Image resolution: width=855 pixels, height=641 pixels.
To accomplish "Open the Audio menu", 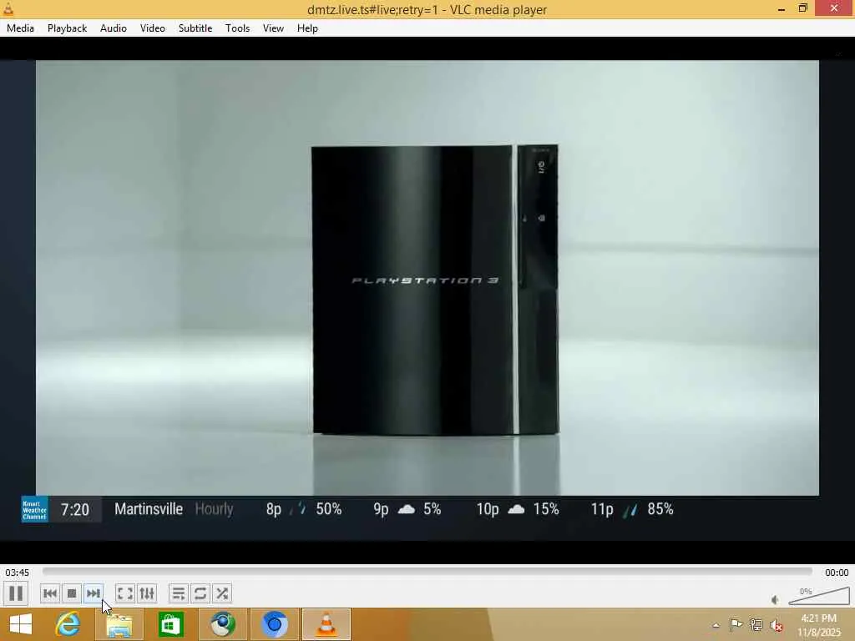I will [x=114, y=28].
